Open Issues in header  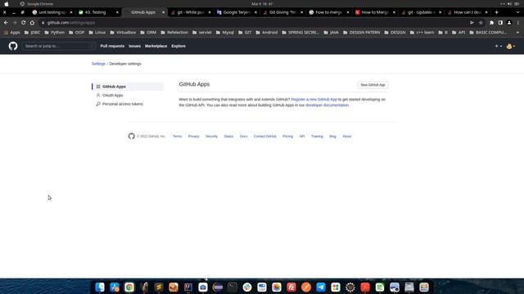[x=134, y=46]
